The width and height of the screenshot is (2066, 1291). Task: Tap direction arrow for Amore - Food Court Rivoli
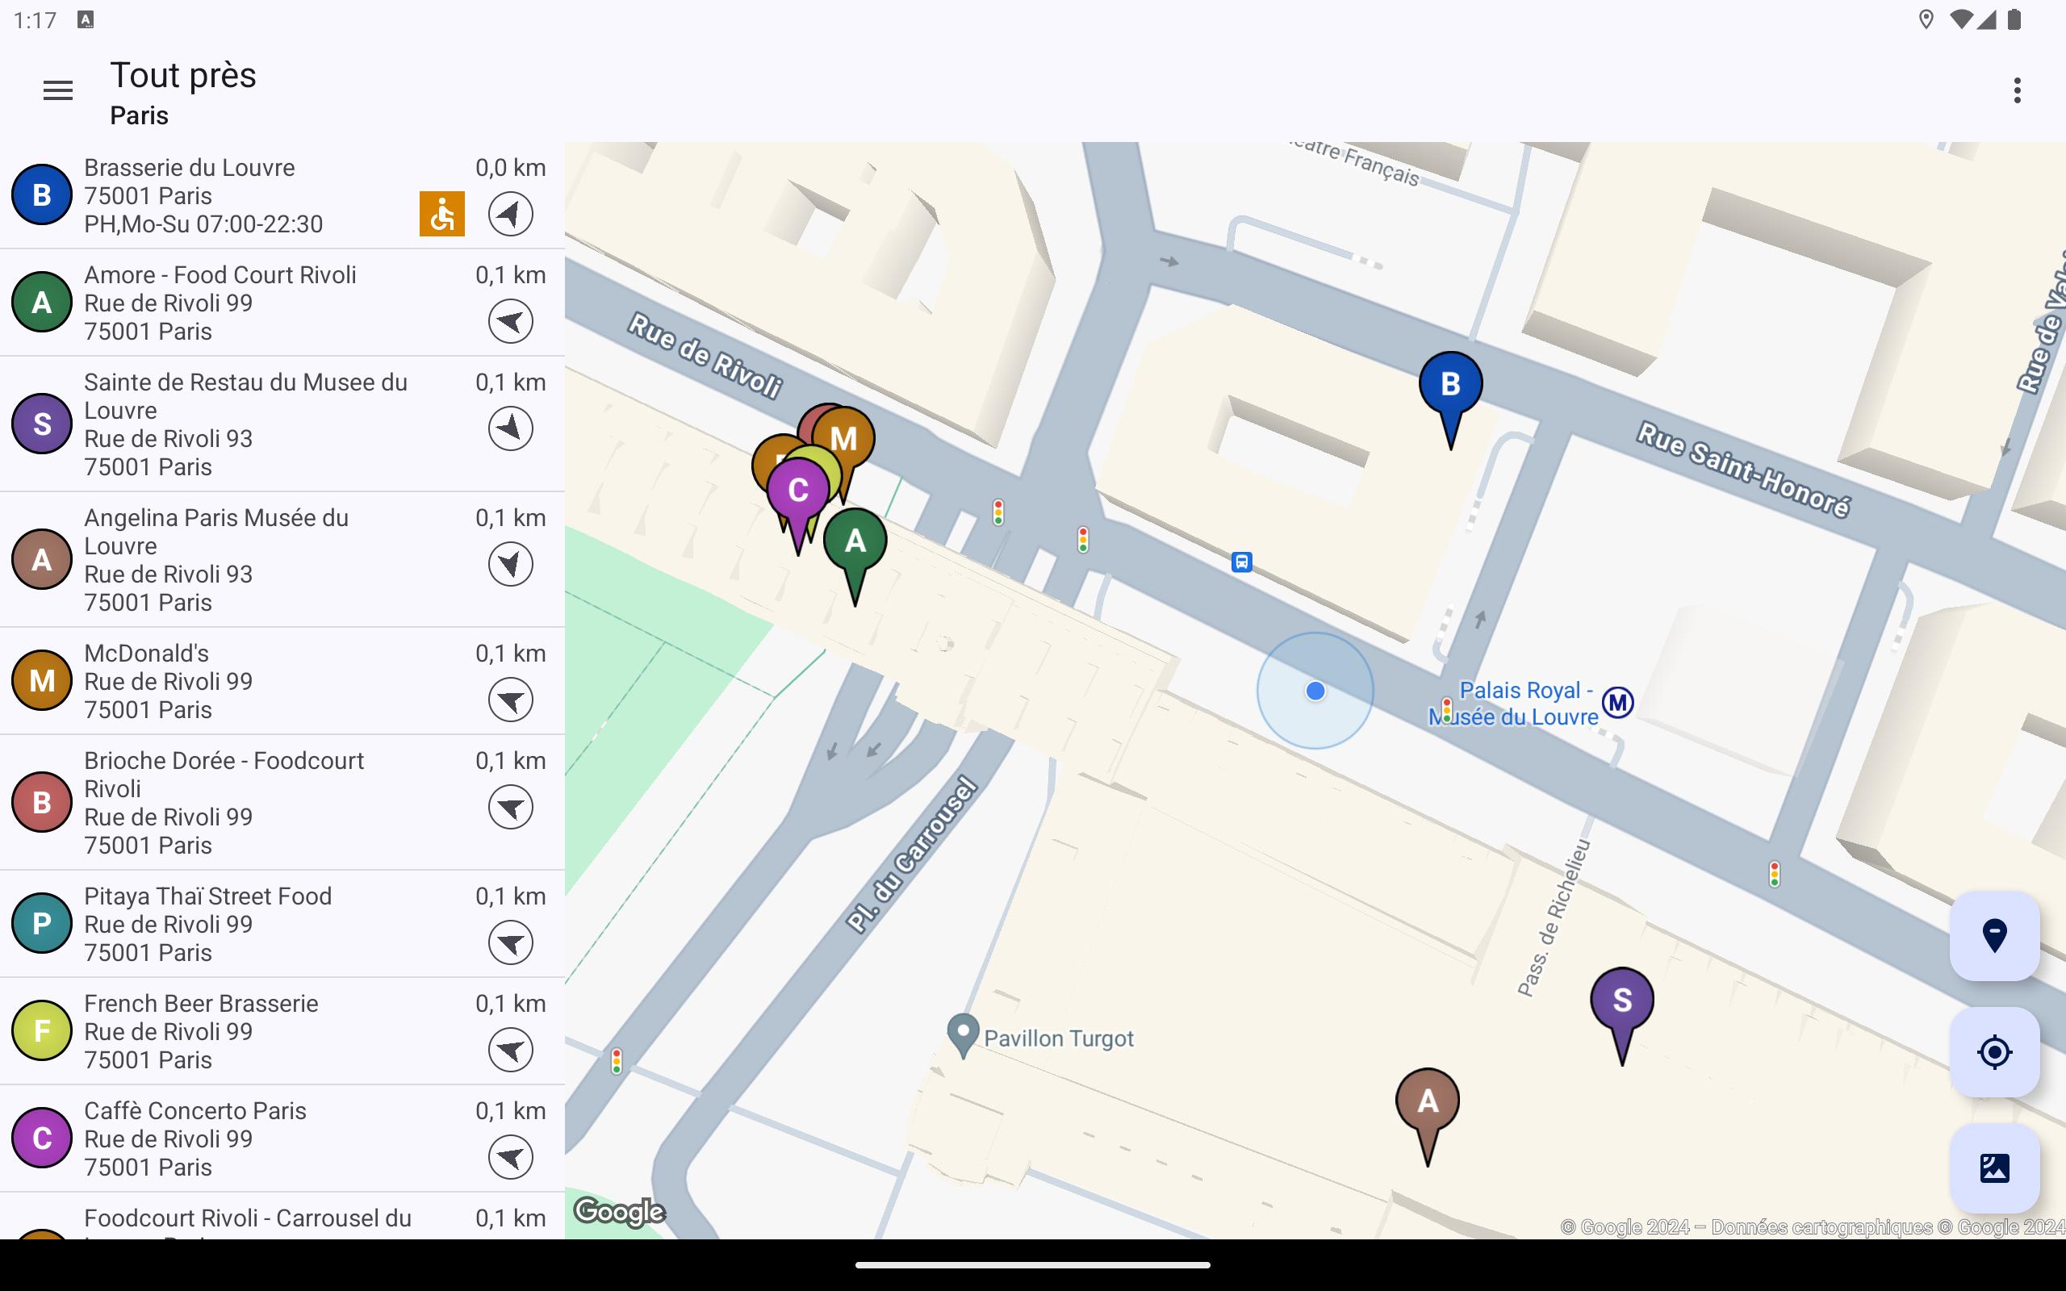(x=511, y=321)
